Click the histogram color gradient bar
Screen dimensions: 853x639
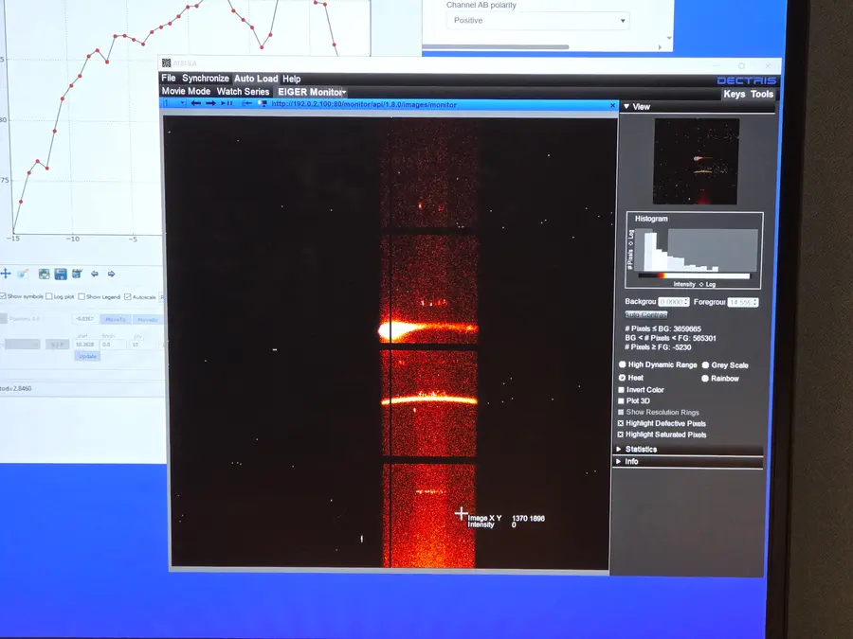point(694,276)
